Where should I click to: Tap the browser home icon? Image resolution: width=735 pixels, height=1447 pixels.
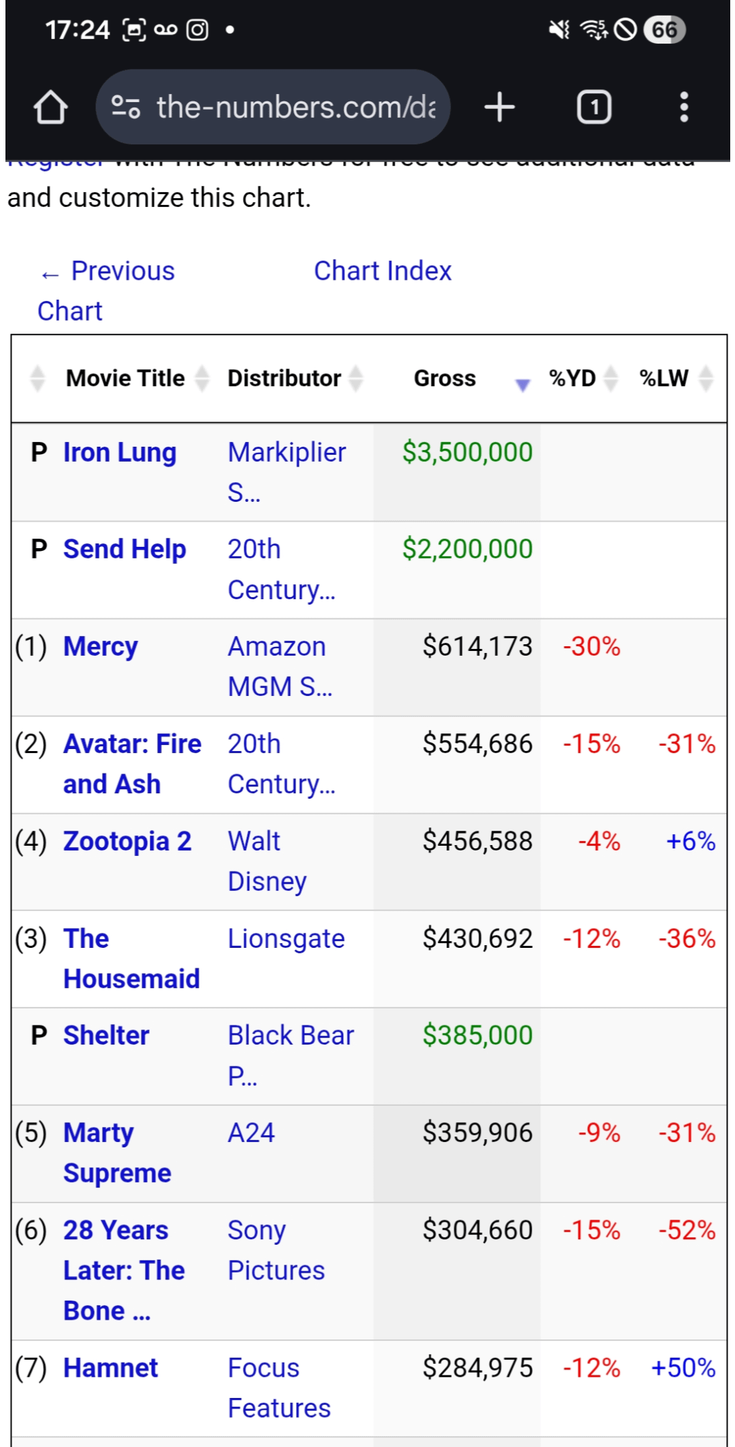(50, 108)
